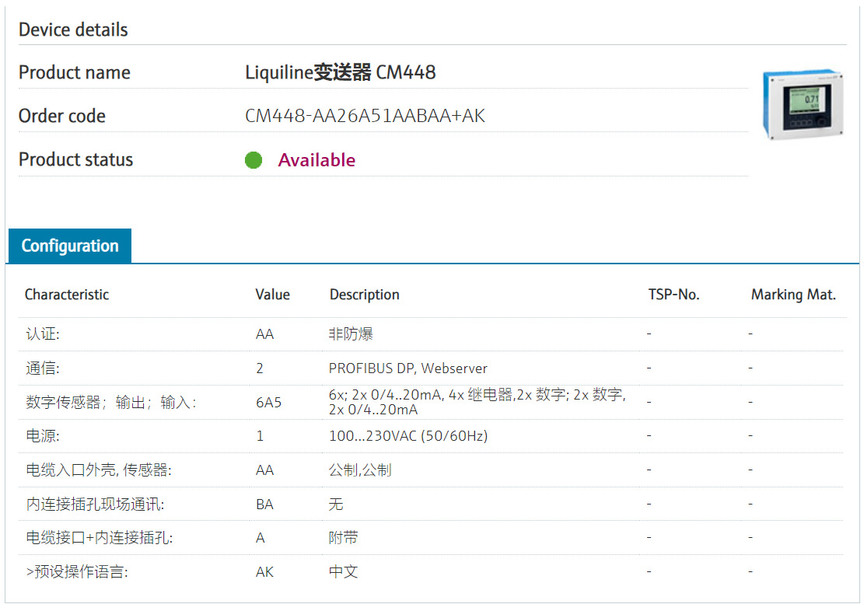Click the Device details heading
The width and height of the screenshot is (864, 611).
[73, 30]
